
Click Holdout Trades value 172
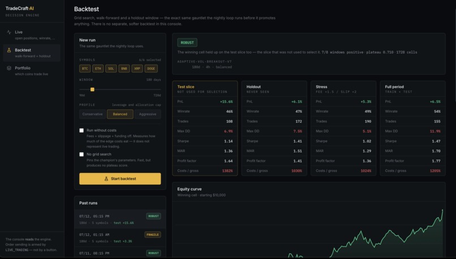tap(299, 121)
